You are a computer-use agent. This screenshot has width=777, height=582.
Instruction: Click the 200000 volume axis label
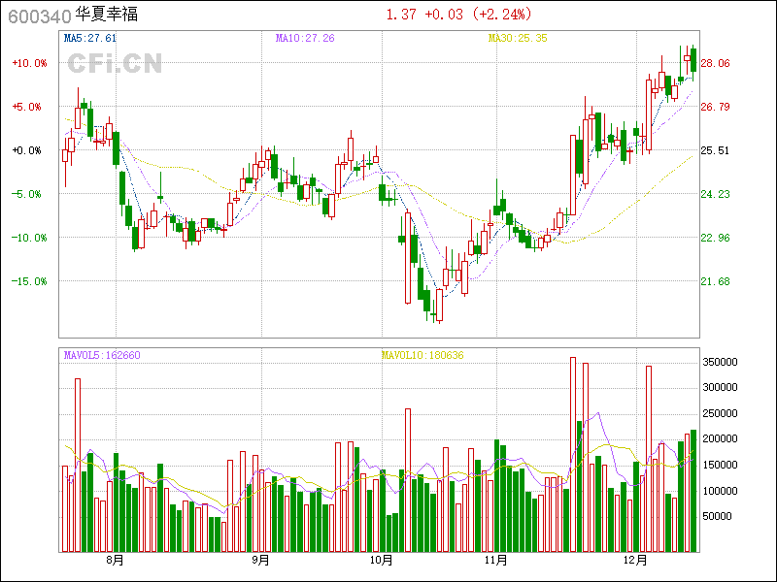point(720,439)
